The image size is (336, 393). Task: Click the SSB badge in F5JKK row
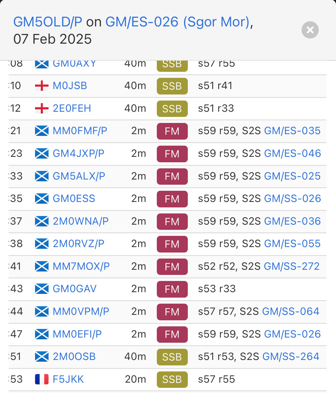click(172, 379)
